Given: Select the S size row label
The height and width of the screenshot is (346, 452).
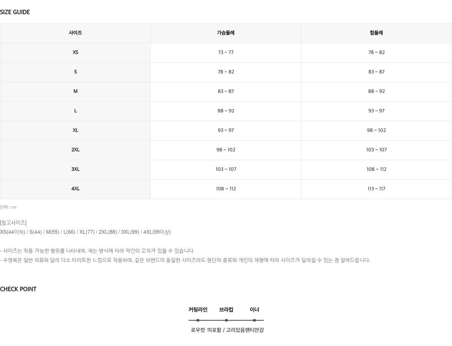Looking at the screenshot, I should click(x=75, y=72).
